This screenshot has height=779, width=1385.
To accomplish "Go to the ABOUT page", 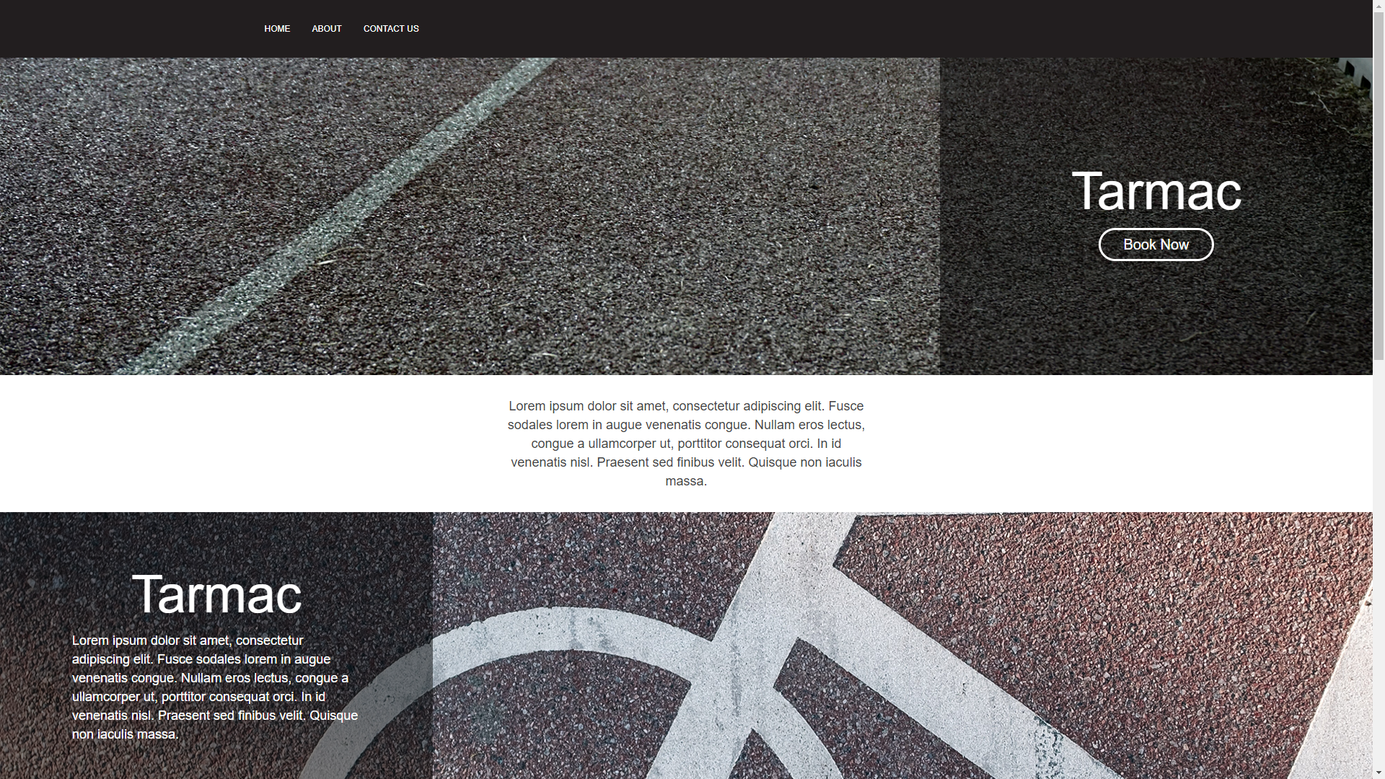I will (x=326, y=29).
